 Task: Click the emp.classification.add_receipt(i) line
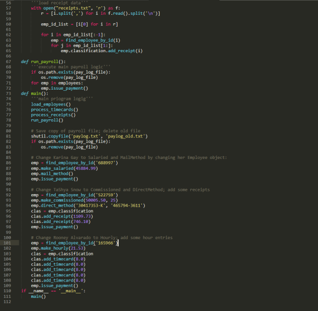coord(102,51)
